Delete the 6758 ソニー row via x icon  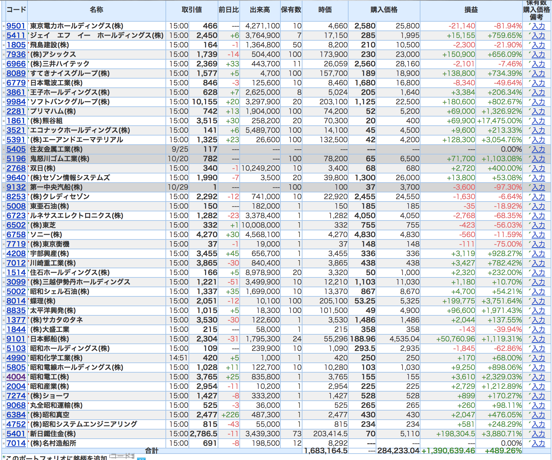[4, 235]
